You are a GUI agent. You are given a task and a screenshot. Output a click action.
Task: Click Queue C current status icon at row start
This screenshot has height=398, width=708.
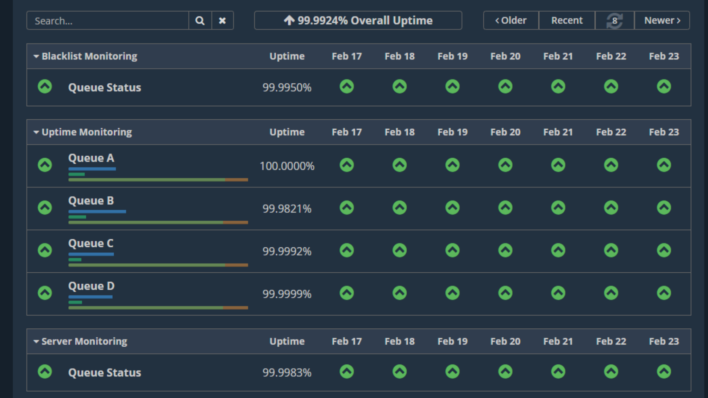click(45, 251)
